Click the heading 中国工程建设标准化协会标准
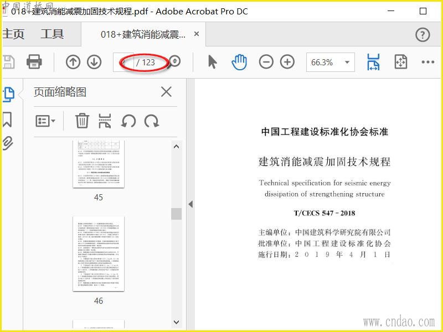The image size is (443, 332). [324, 132]
